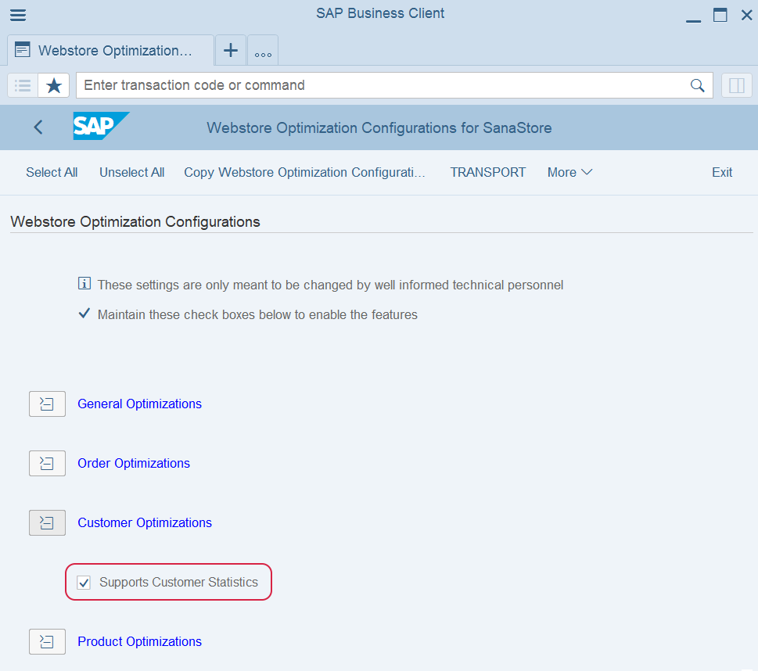Viewport: 758px width, 671px height.
Task: Expand the General Optimizations section
Action: 47,404
